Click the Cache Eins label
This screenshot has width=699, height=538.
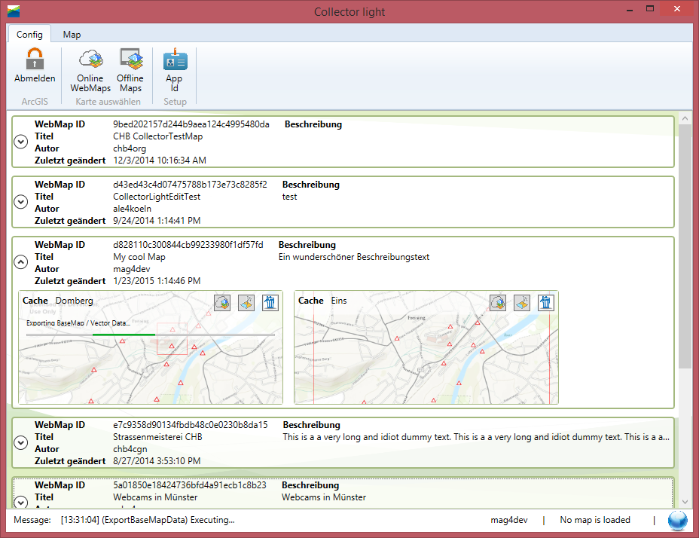[322, 301]
